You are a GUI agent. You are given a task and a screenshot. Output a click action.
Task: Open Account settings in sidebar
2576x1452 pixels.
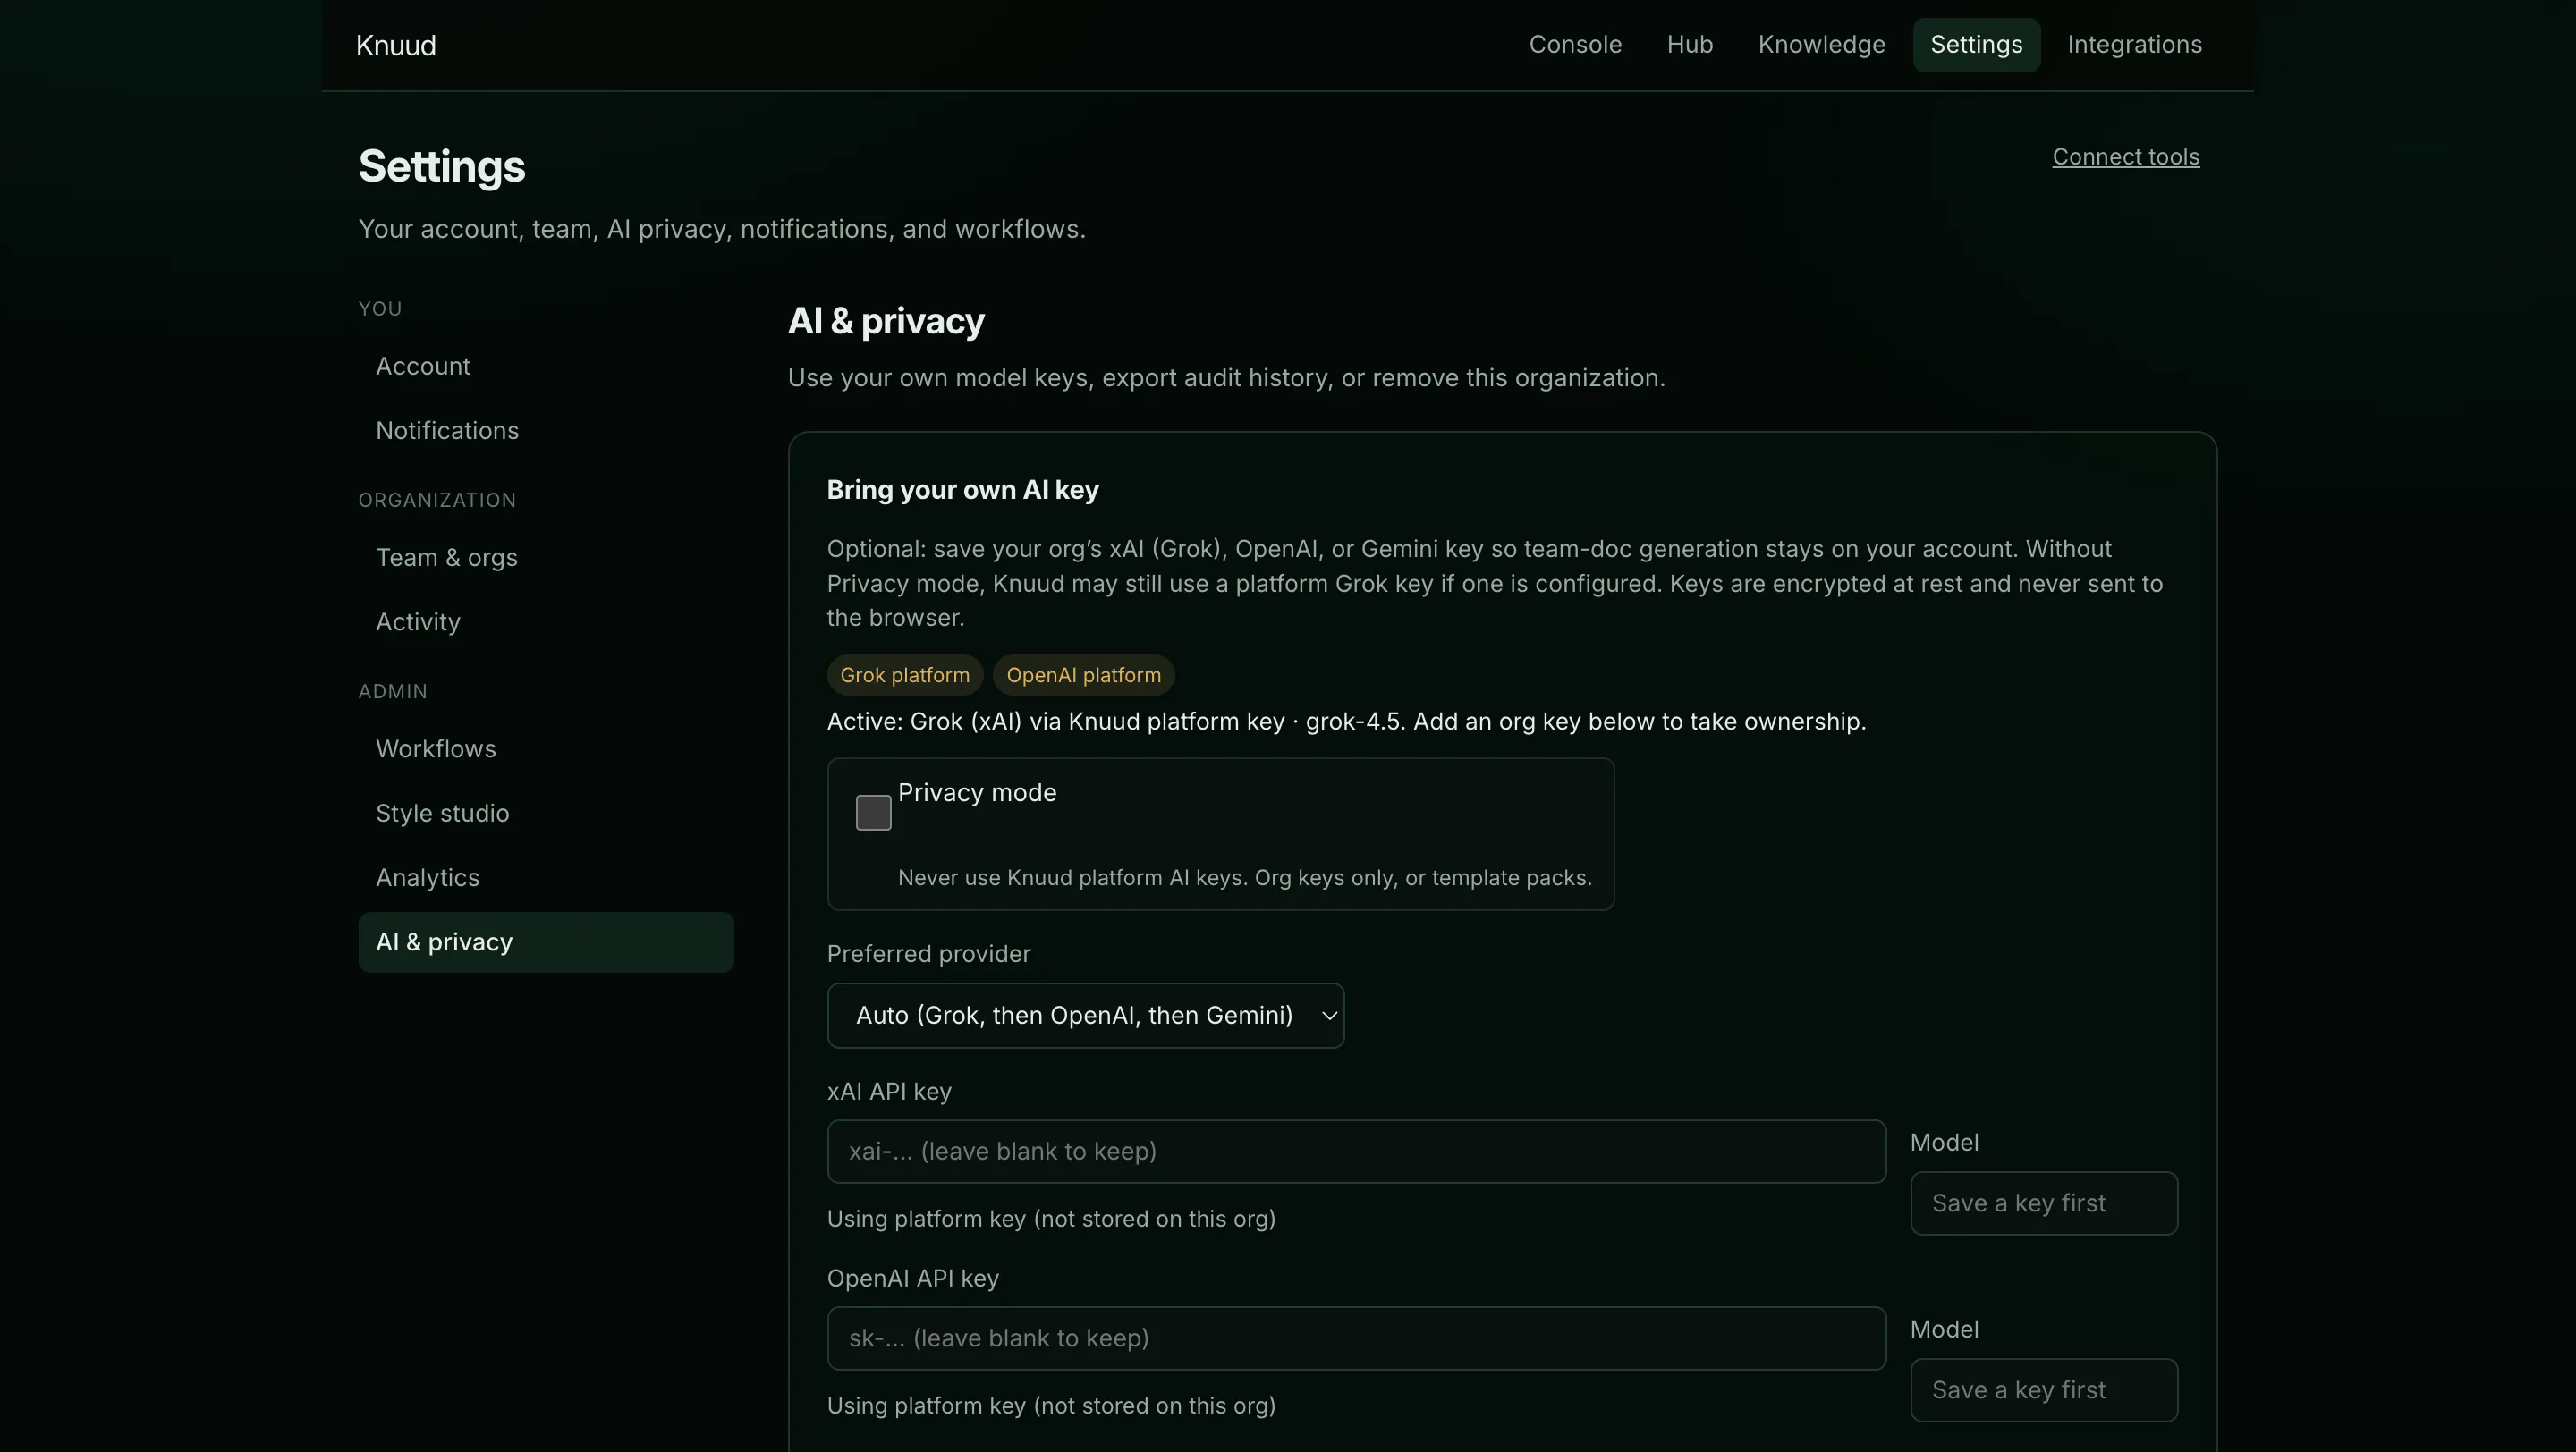pyautogui.click(x=546, y=367)
